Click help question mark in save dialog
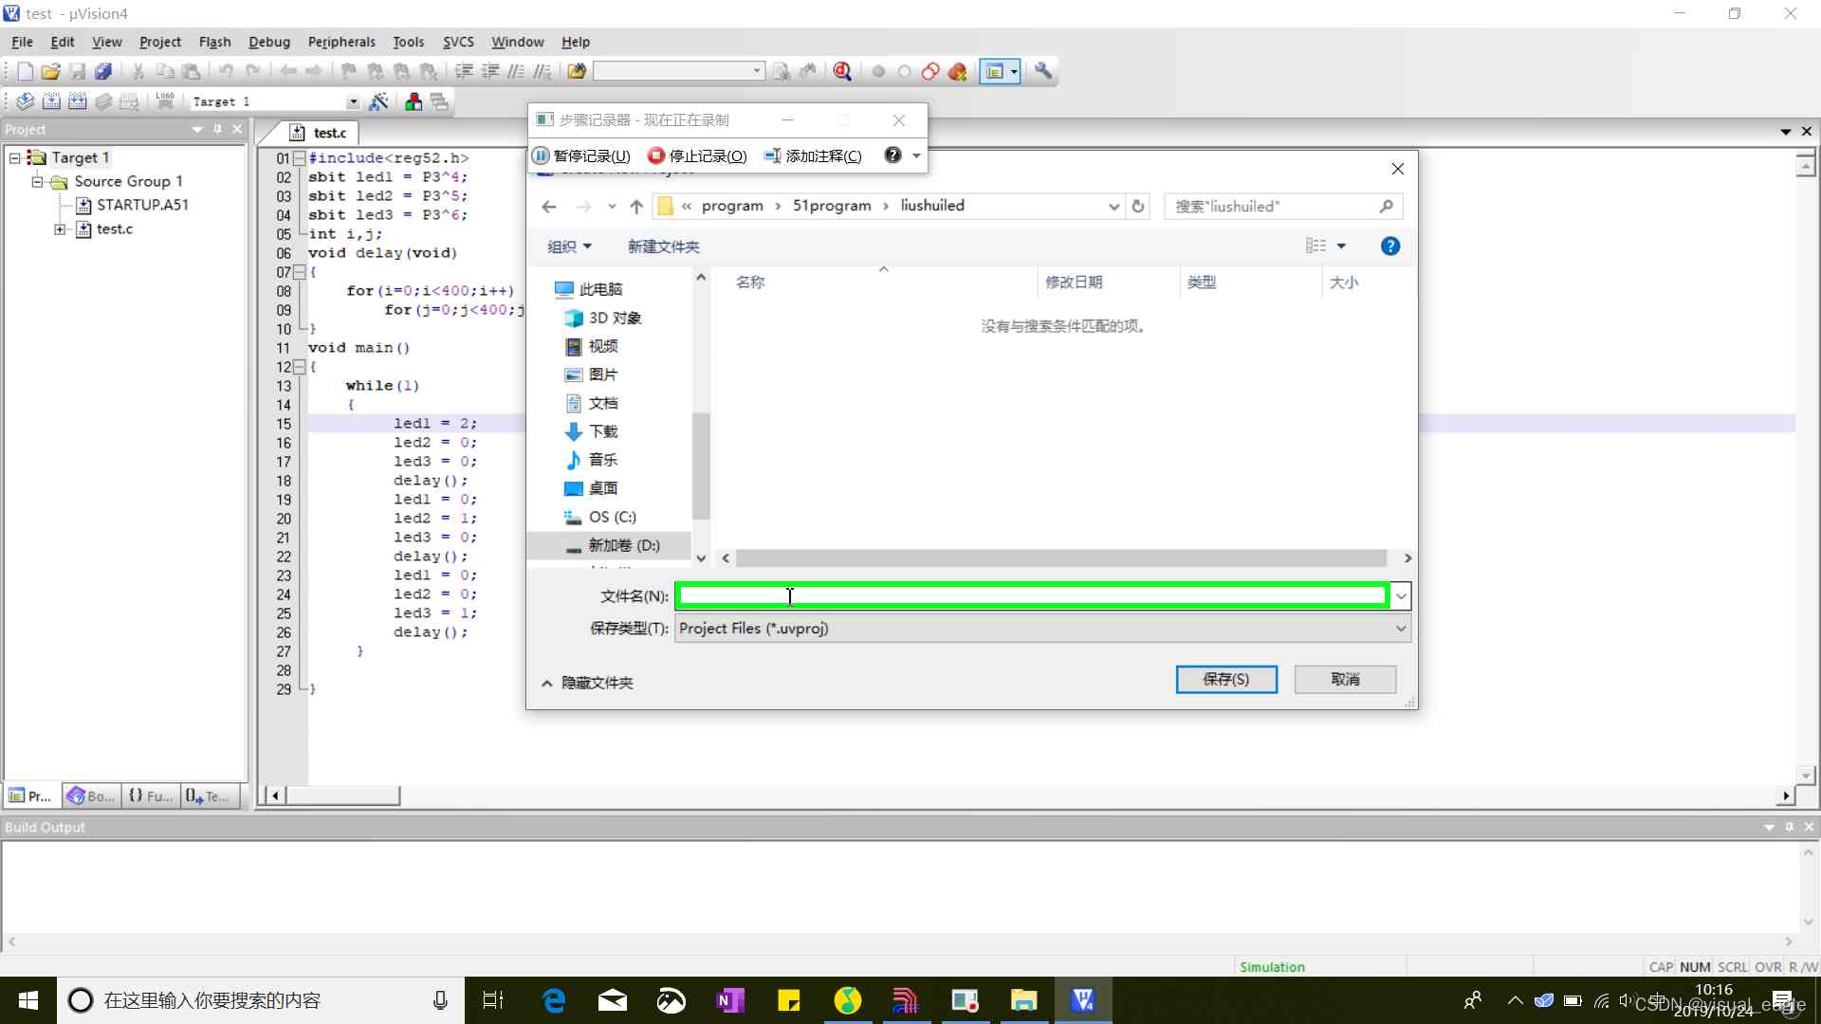 [x=1390, y=247]
